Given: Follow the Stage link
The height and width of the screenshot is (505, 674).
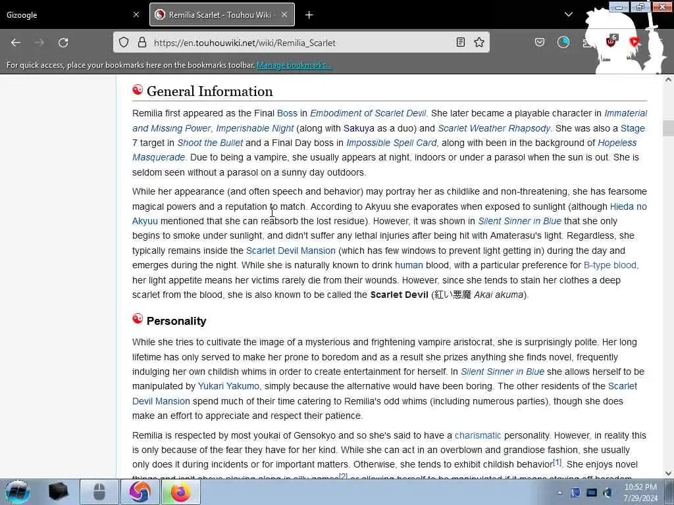Looking at the screenshot, I should point(633,128).
